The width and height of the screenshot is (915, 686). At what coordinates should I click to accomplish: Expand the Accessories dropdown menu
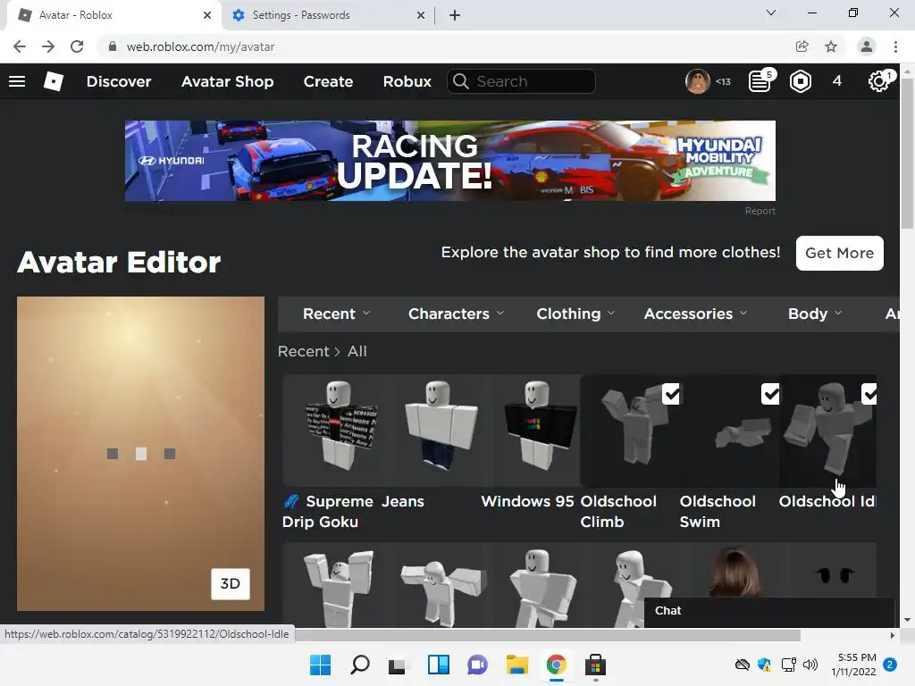point(695,314)
